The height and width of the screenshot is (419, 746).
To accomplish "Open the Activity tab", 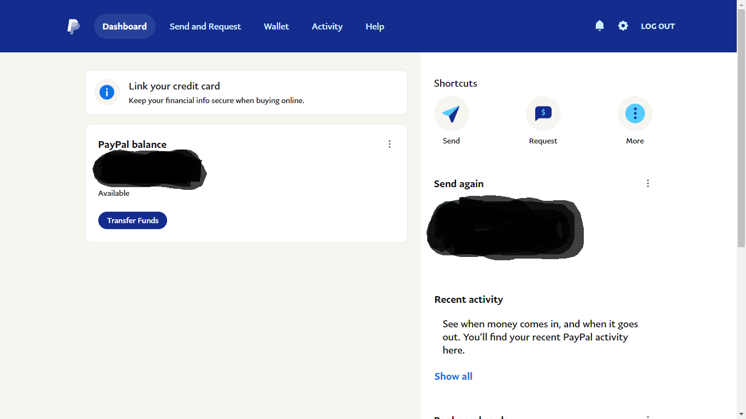I will point(327,26).
